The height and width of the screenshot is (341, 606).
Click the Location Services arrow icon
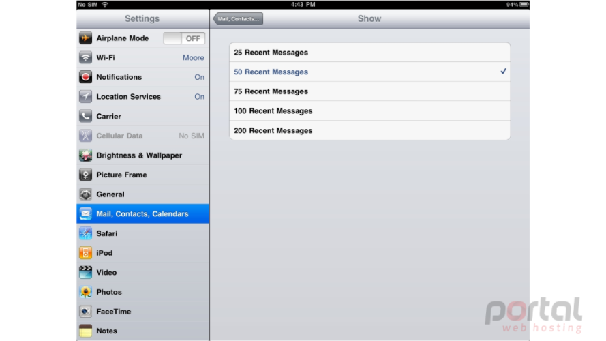[x=85, y=96]
